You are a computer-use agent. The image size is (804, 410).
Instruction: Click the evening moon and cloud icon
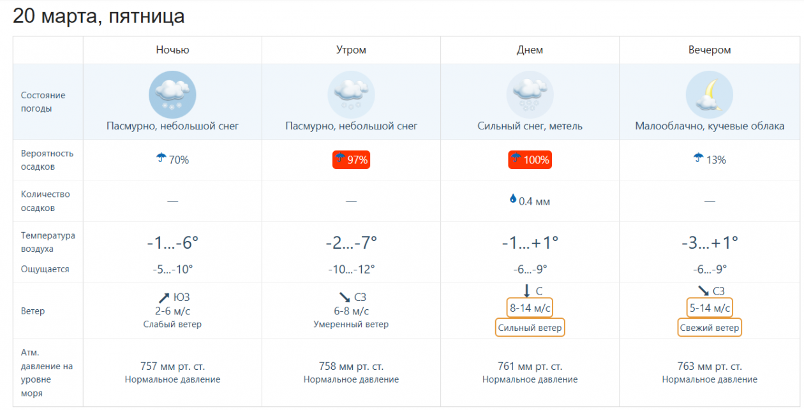(x=710, y=95)
